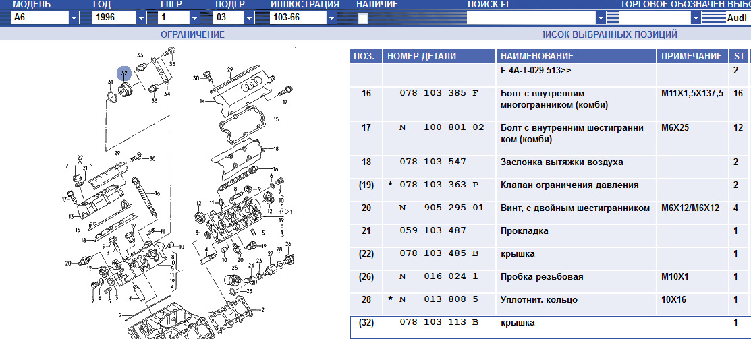
Task: Select part number N 100 801 02
Action: (x=441, y=127)
